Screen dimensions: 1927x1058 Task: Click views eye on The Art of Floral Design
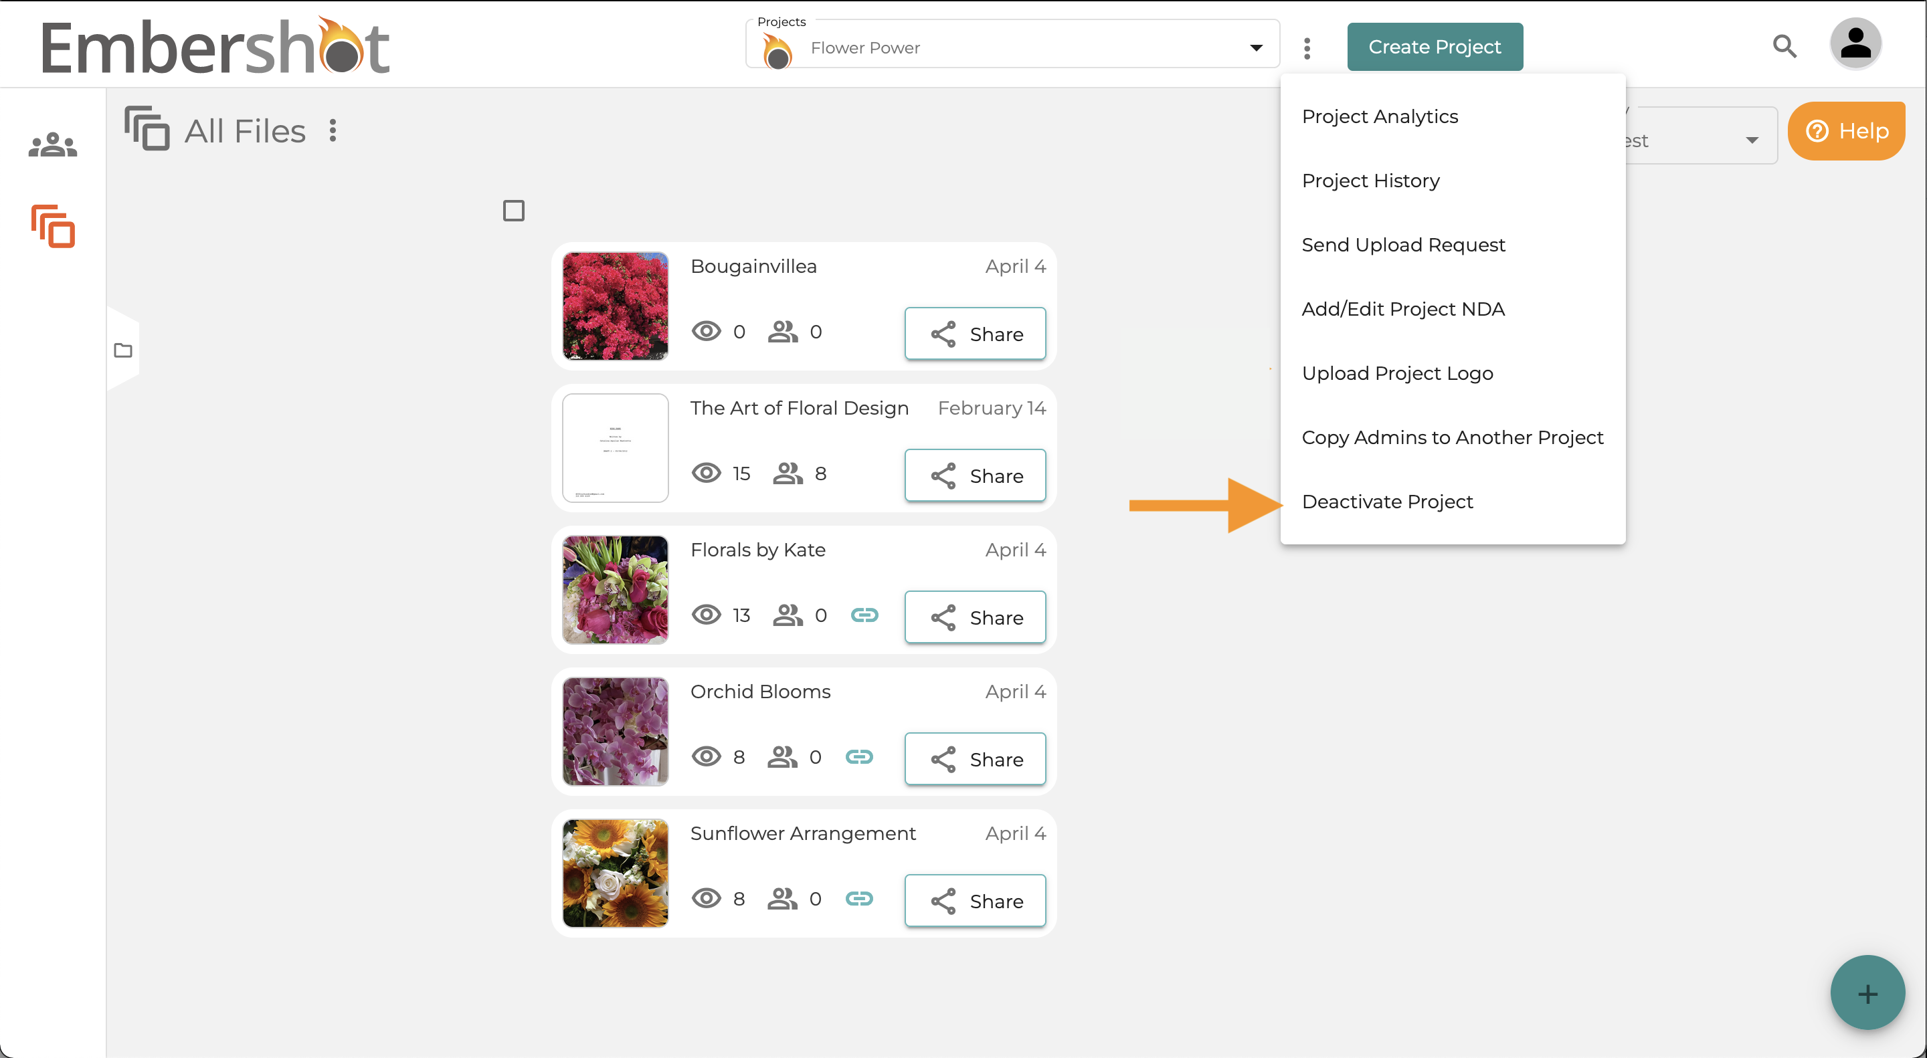706,473
